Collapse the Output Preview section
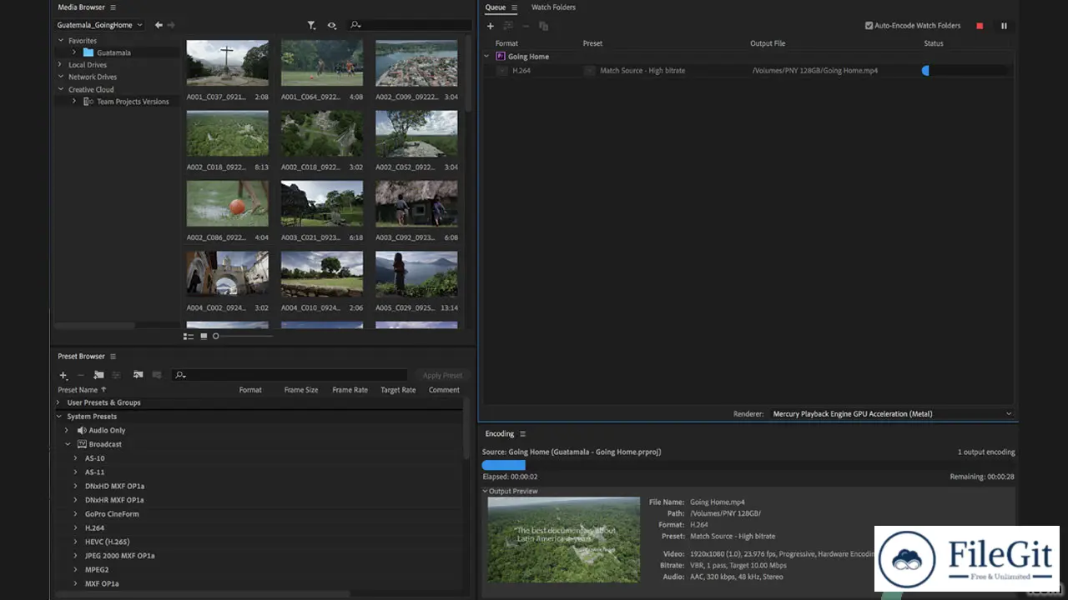Screen dimensions: 1068x600 (485, 491)
